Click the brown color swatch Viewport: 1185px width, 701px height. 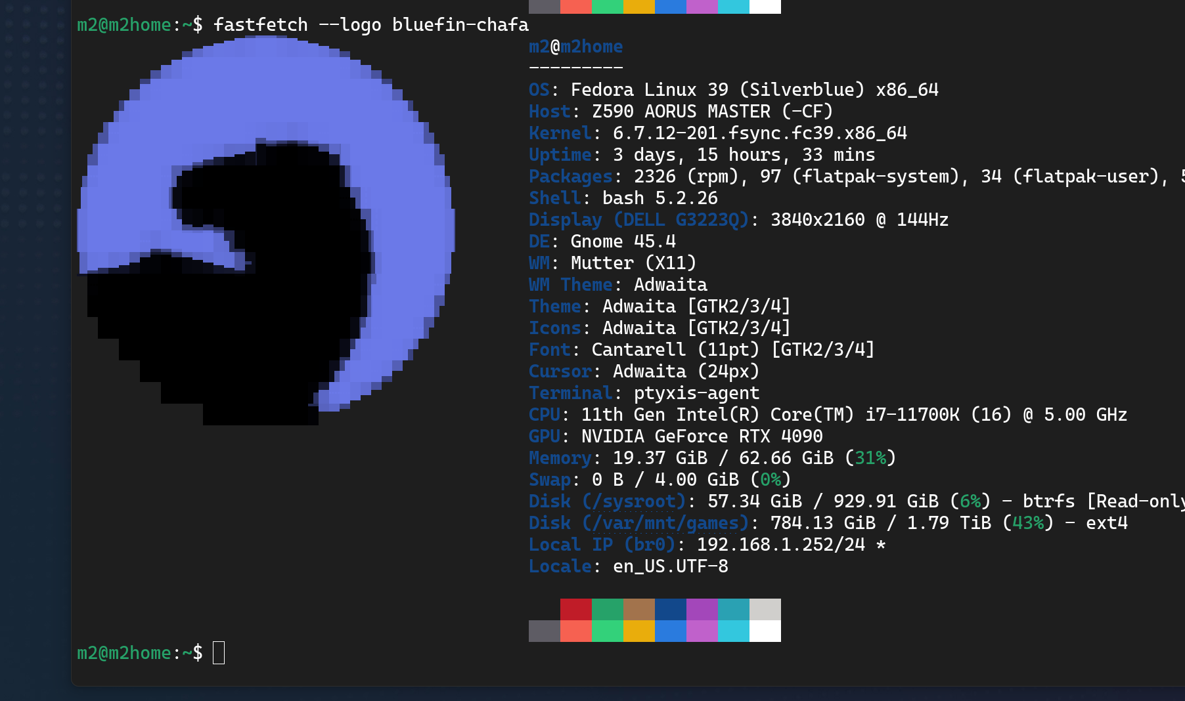coord(639,609)
